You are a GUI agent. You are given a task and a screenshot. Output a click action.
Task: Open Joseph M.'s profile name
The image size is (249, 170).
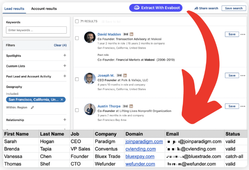(106, 76)
